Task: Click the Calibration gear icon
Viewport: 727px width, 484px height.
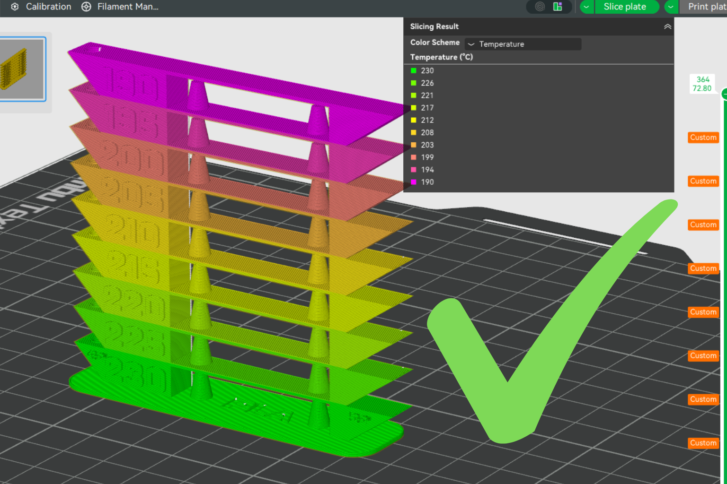Action: (x=15, y=7)
